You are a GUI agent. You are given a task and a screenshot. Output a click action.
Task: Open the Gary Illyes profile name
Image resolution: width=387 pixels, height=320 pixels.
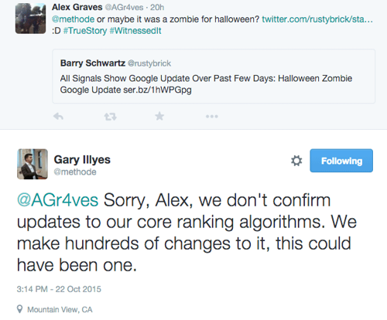click(82, 159)
